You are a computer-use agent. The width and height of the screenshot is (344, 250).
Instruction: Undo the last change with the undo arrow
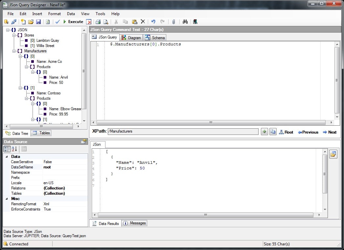click(153, 22)
